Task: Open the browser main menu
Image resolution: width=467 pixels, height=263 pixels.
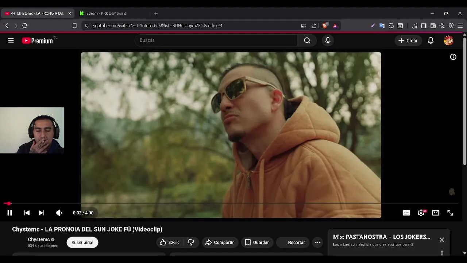Action: point(460,26)
